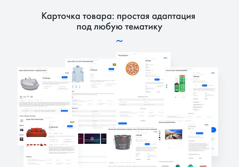Click Купить for Ванна iMarka Catania

coord(64,77)
